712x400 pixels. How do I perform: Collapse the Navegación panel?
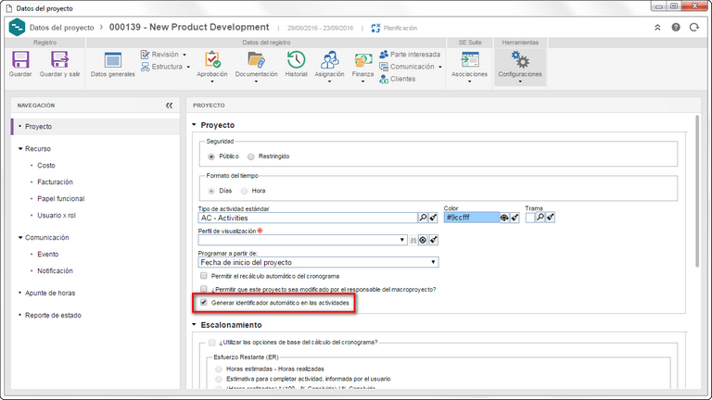click(169, 106)
